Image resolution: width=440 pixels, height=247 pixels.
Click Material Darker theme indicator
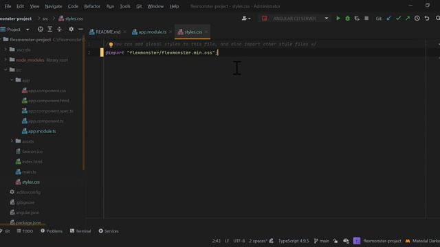[423, 241]
